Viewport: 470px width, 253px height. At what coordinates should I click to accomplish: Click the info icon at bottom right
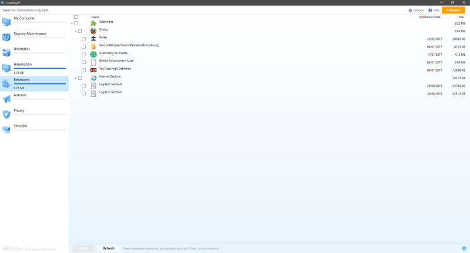pos(464,248)
